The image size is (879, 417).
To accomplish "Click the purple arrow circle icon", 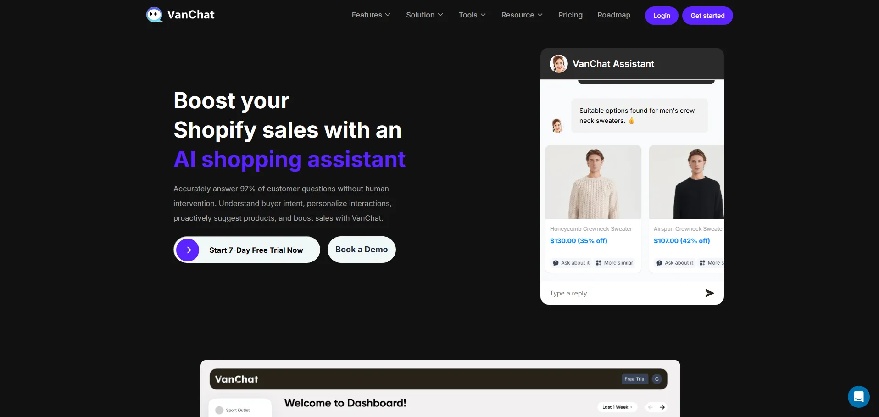I will 188,250.
